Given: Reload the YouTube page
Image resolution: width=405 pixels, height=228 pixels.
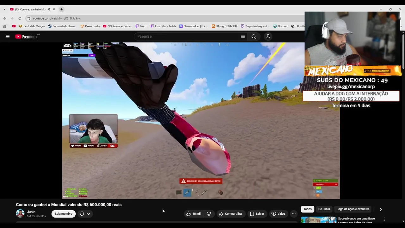Looking at the screenshot, I should coord(20,18).
